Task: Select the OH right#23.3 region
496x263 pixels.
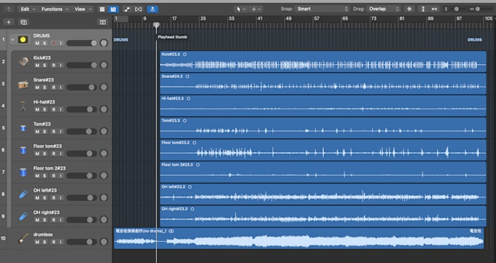Action: click(323, 216)
